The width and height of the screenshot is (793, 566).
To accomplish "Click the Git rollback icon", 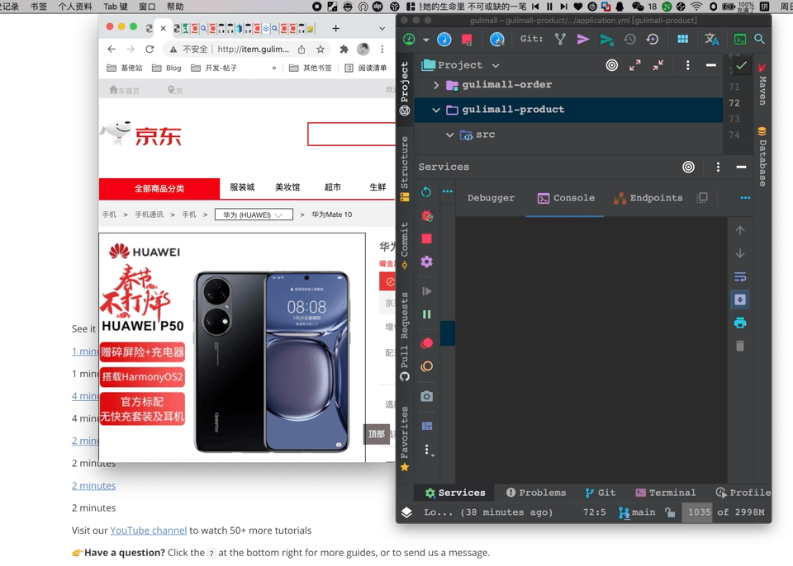I will [x=653, y=39].
